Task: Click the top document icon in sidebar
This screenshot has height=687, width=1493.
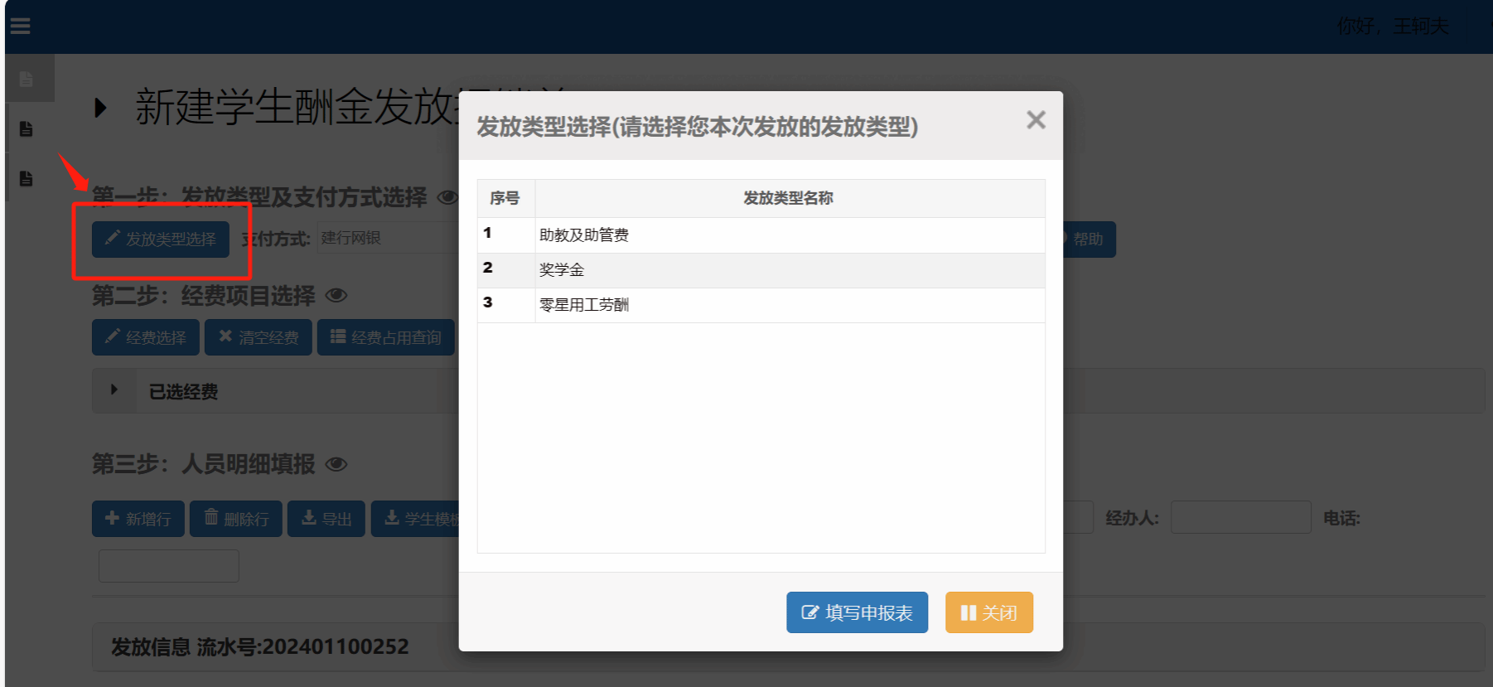Action: pos(27,80)
